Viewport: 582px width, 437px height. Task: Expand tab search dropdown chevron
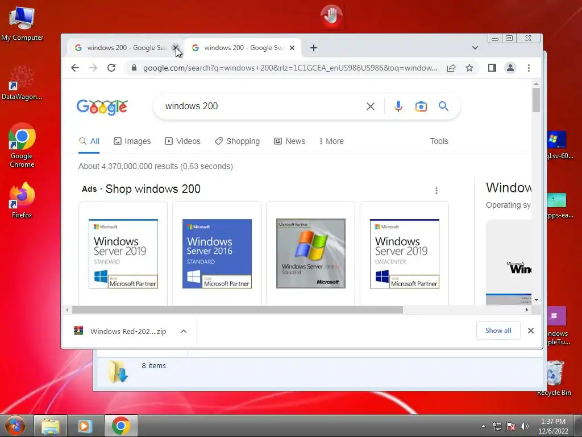[x=475, y=48]
